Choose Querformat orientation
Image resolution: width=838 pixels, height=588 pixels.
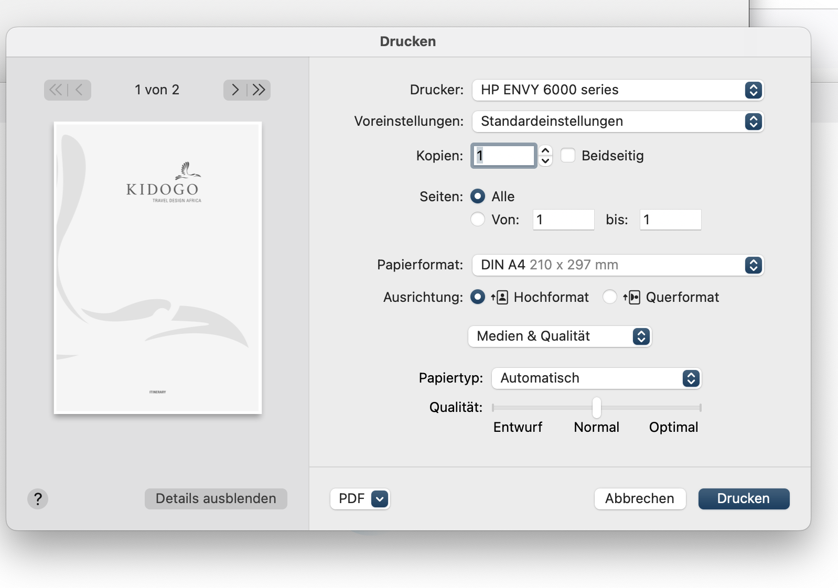[x=609, y=297]
